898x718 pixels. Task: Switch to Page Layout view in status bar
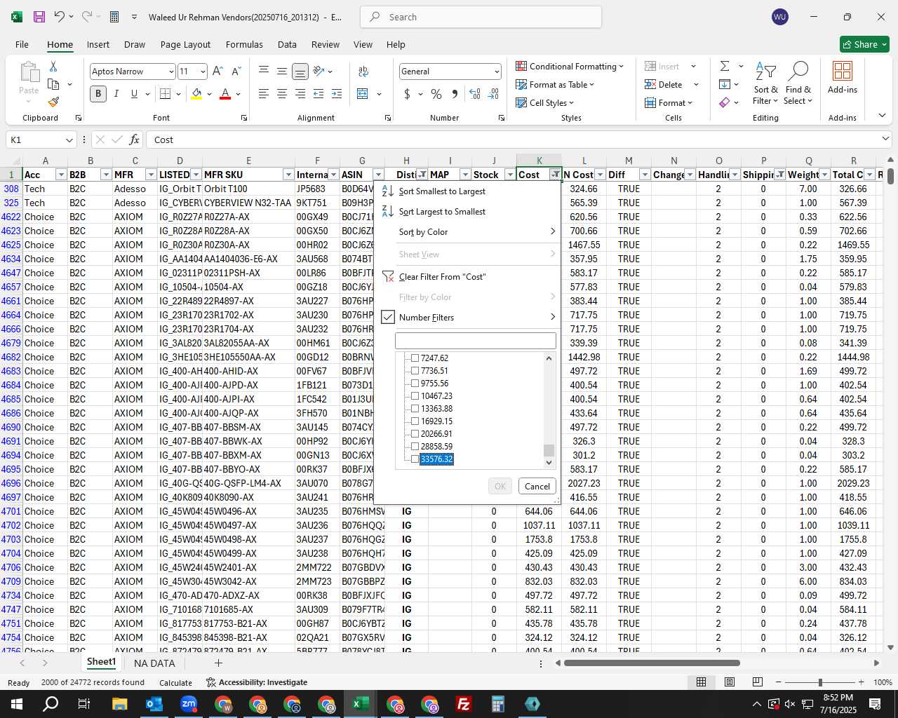pos(730,682)
